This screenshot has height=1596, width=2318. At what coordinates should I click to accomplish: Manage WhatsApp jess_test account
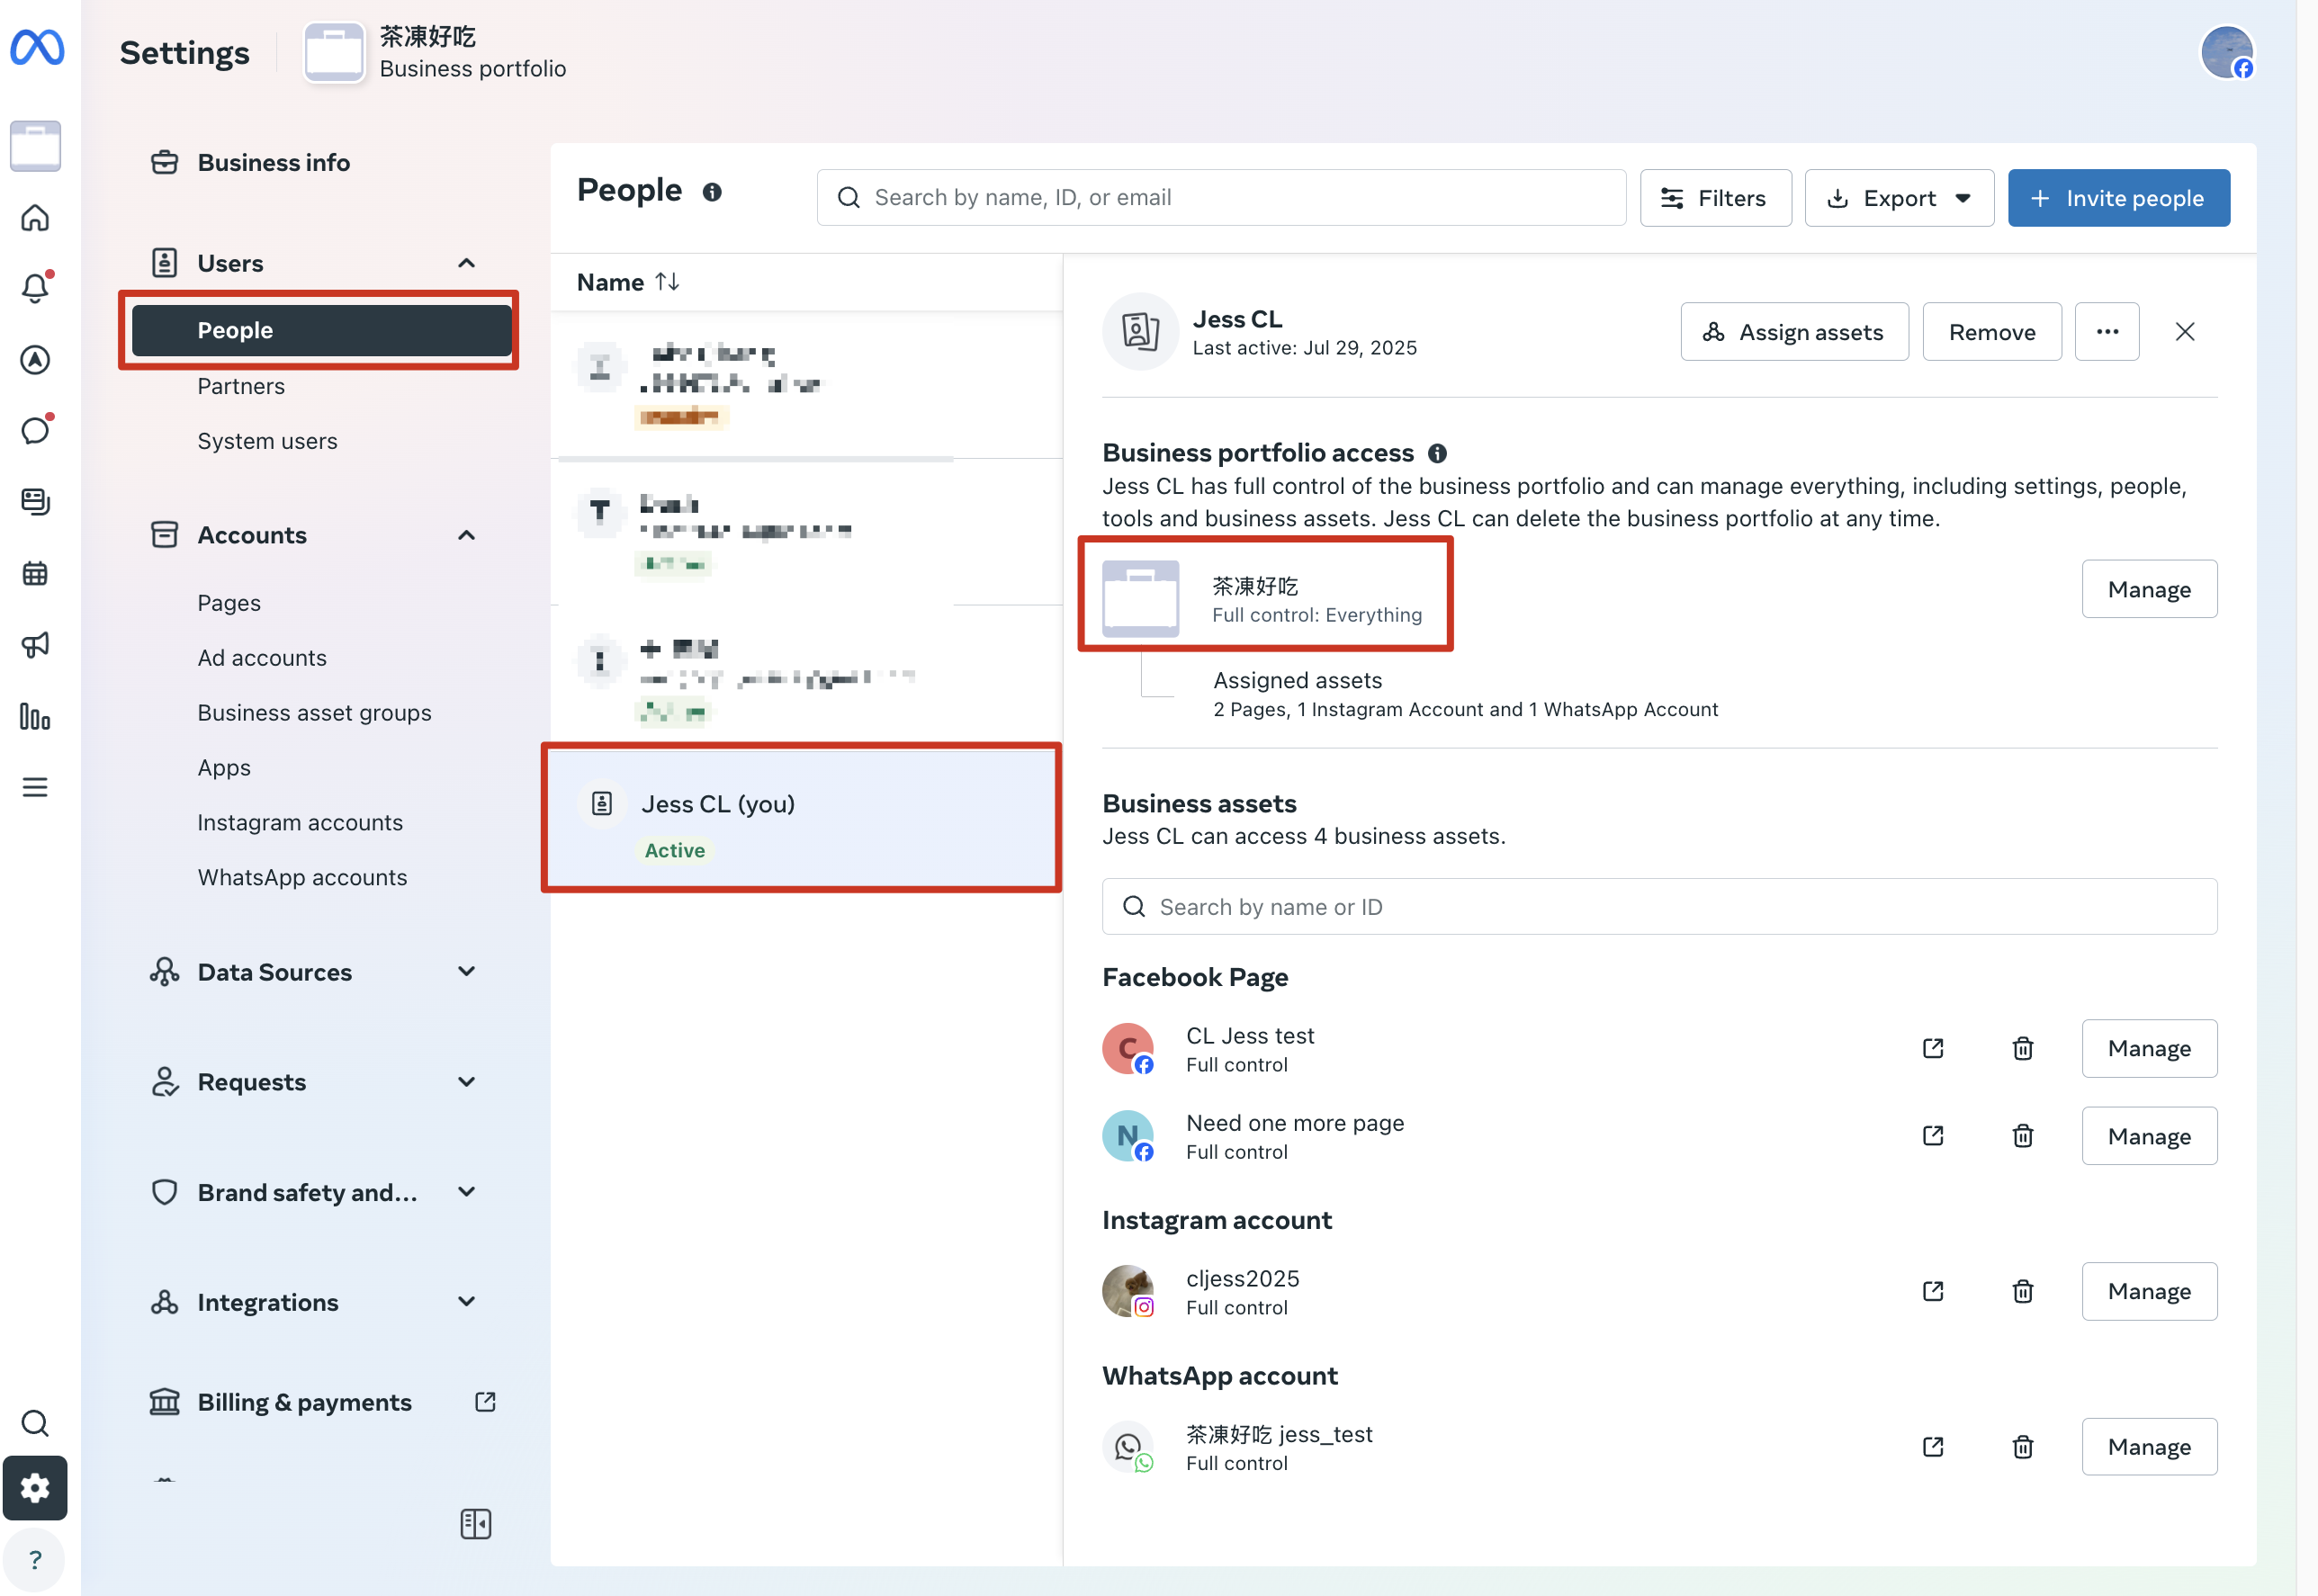[x=2148, y=1447]
